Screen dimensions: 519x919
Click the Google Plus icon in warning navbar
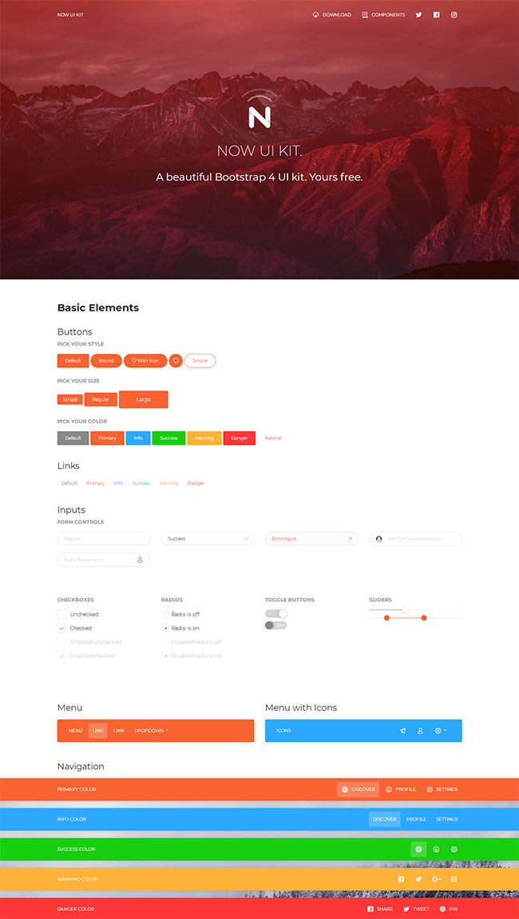click(437, 879)
